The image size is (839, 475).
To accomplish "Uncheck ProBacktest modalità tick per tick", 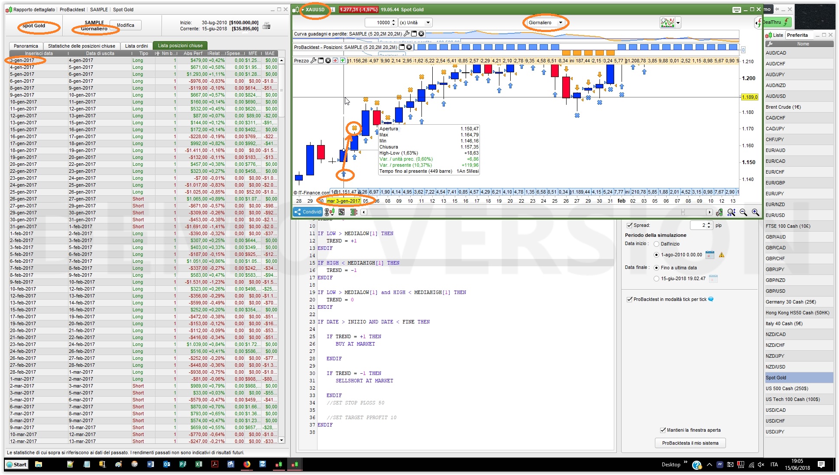I will tap(629, 299).
